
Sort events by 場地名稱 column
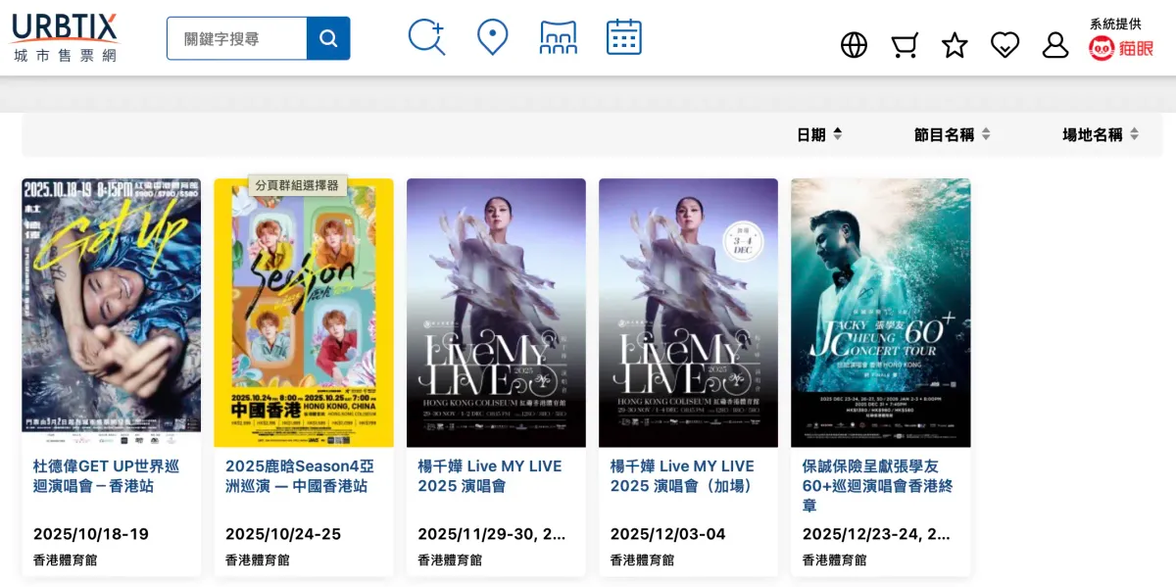(1101, 134)
